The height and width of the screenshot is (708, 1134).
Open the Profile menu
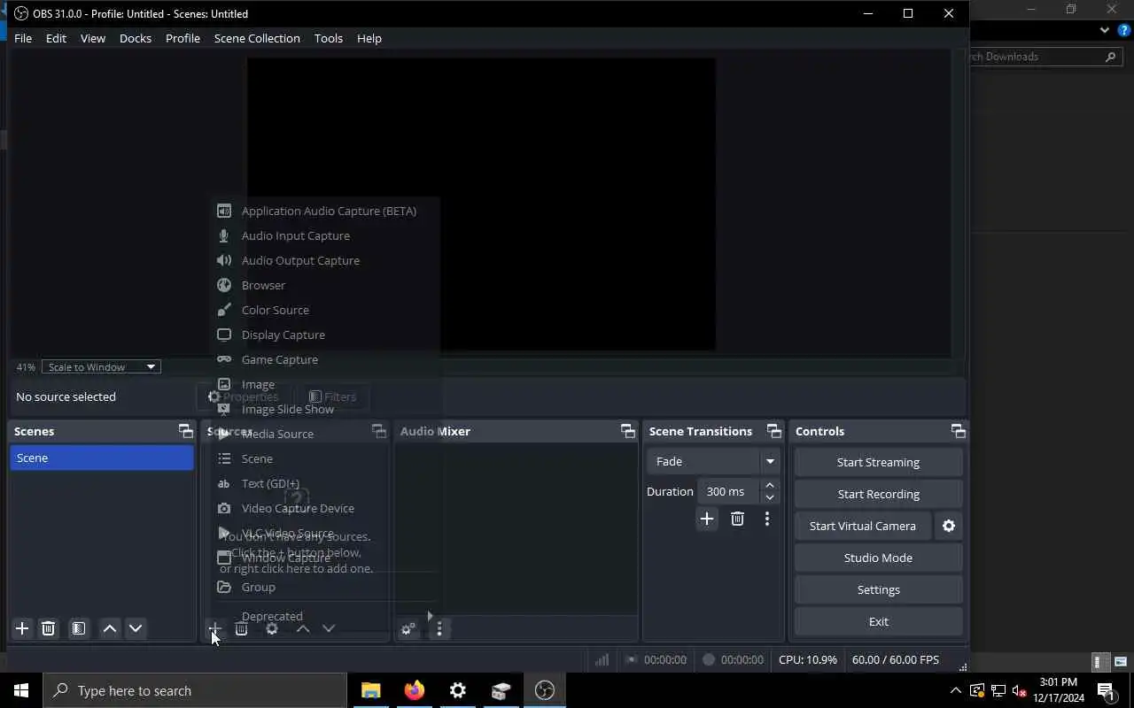(183, 38)
